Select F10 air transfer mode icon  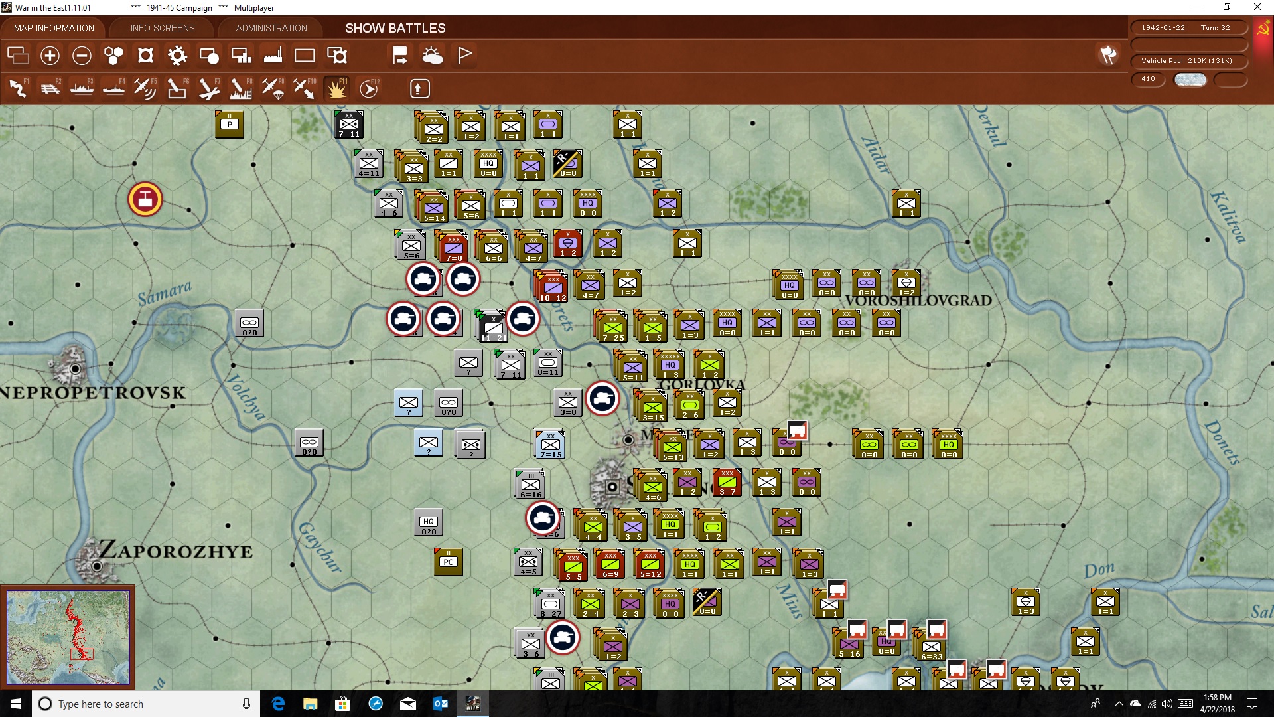[x=305, y=88]
